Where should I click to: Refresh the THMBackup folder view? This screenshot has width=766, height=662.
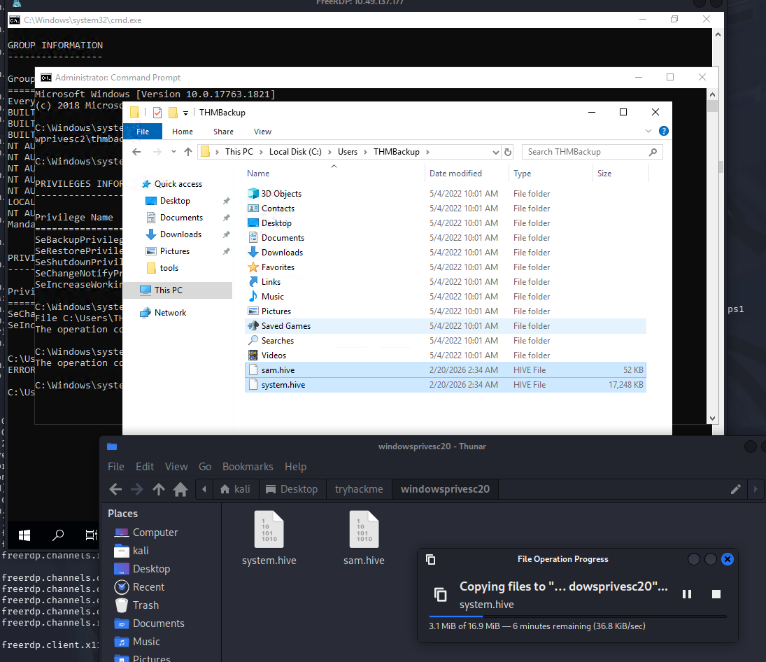pos(508,152)
